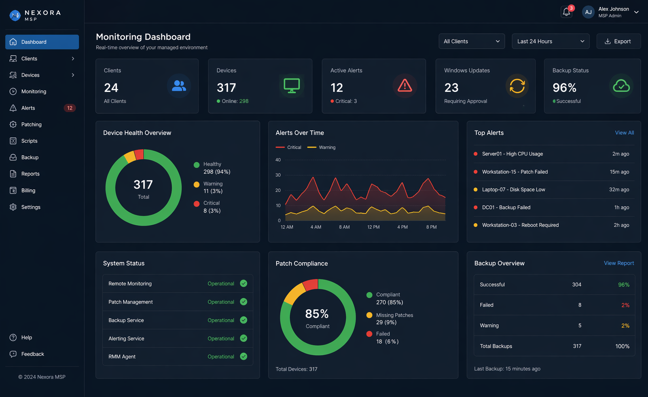Click the Windows Updates refresh icon
Viewport: 648px width, 397px height.
517,86
